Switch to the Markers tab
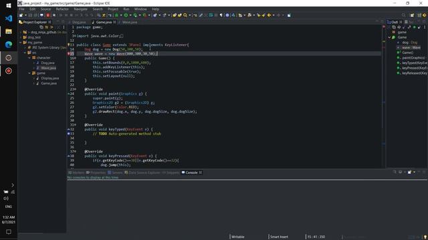This screenshot has width=428, height=240. tap(76, 173)
